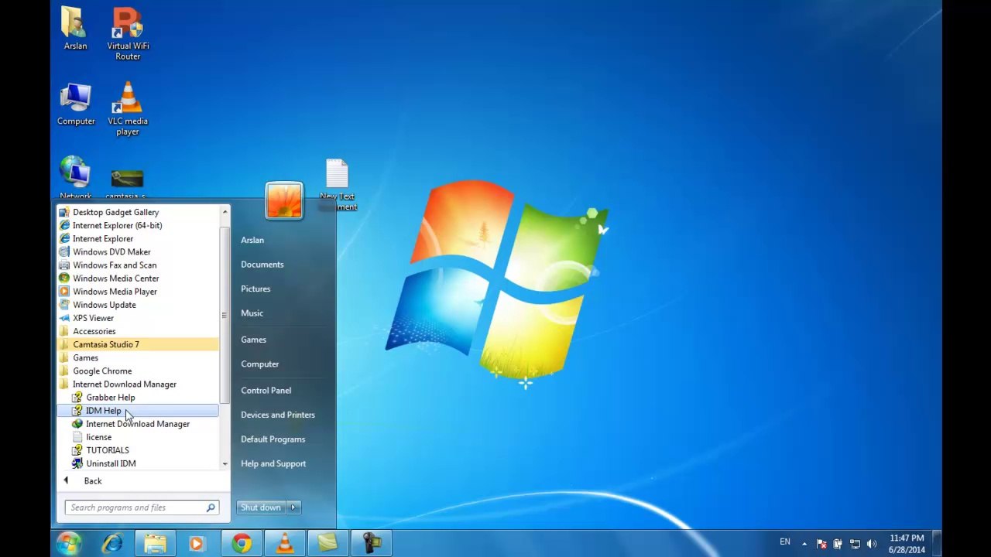Screen dimensions: 991x557
Task: Open the network tray icon
Action: click(855, 544)
